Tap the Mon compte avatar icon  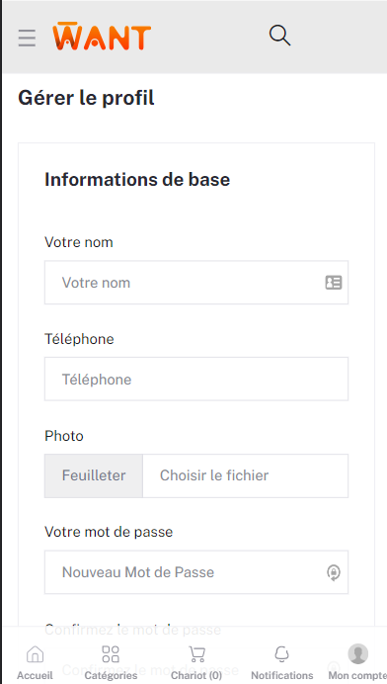coord(357,654)
